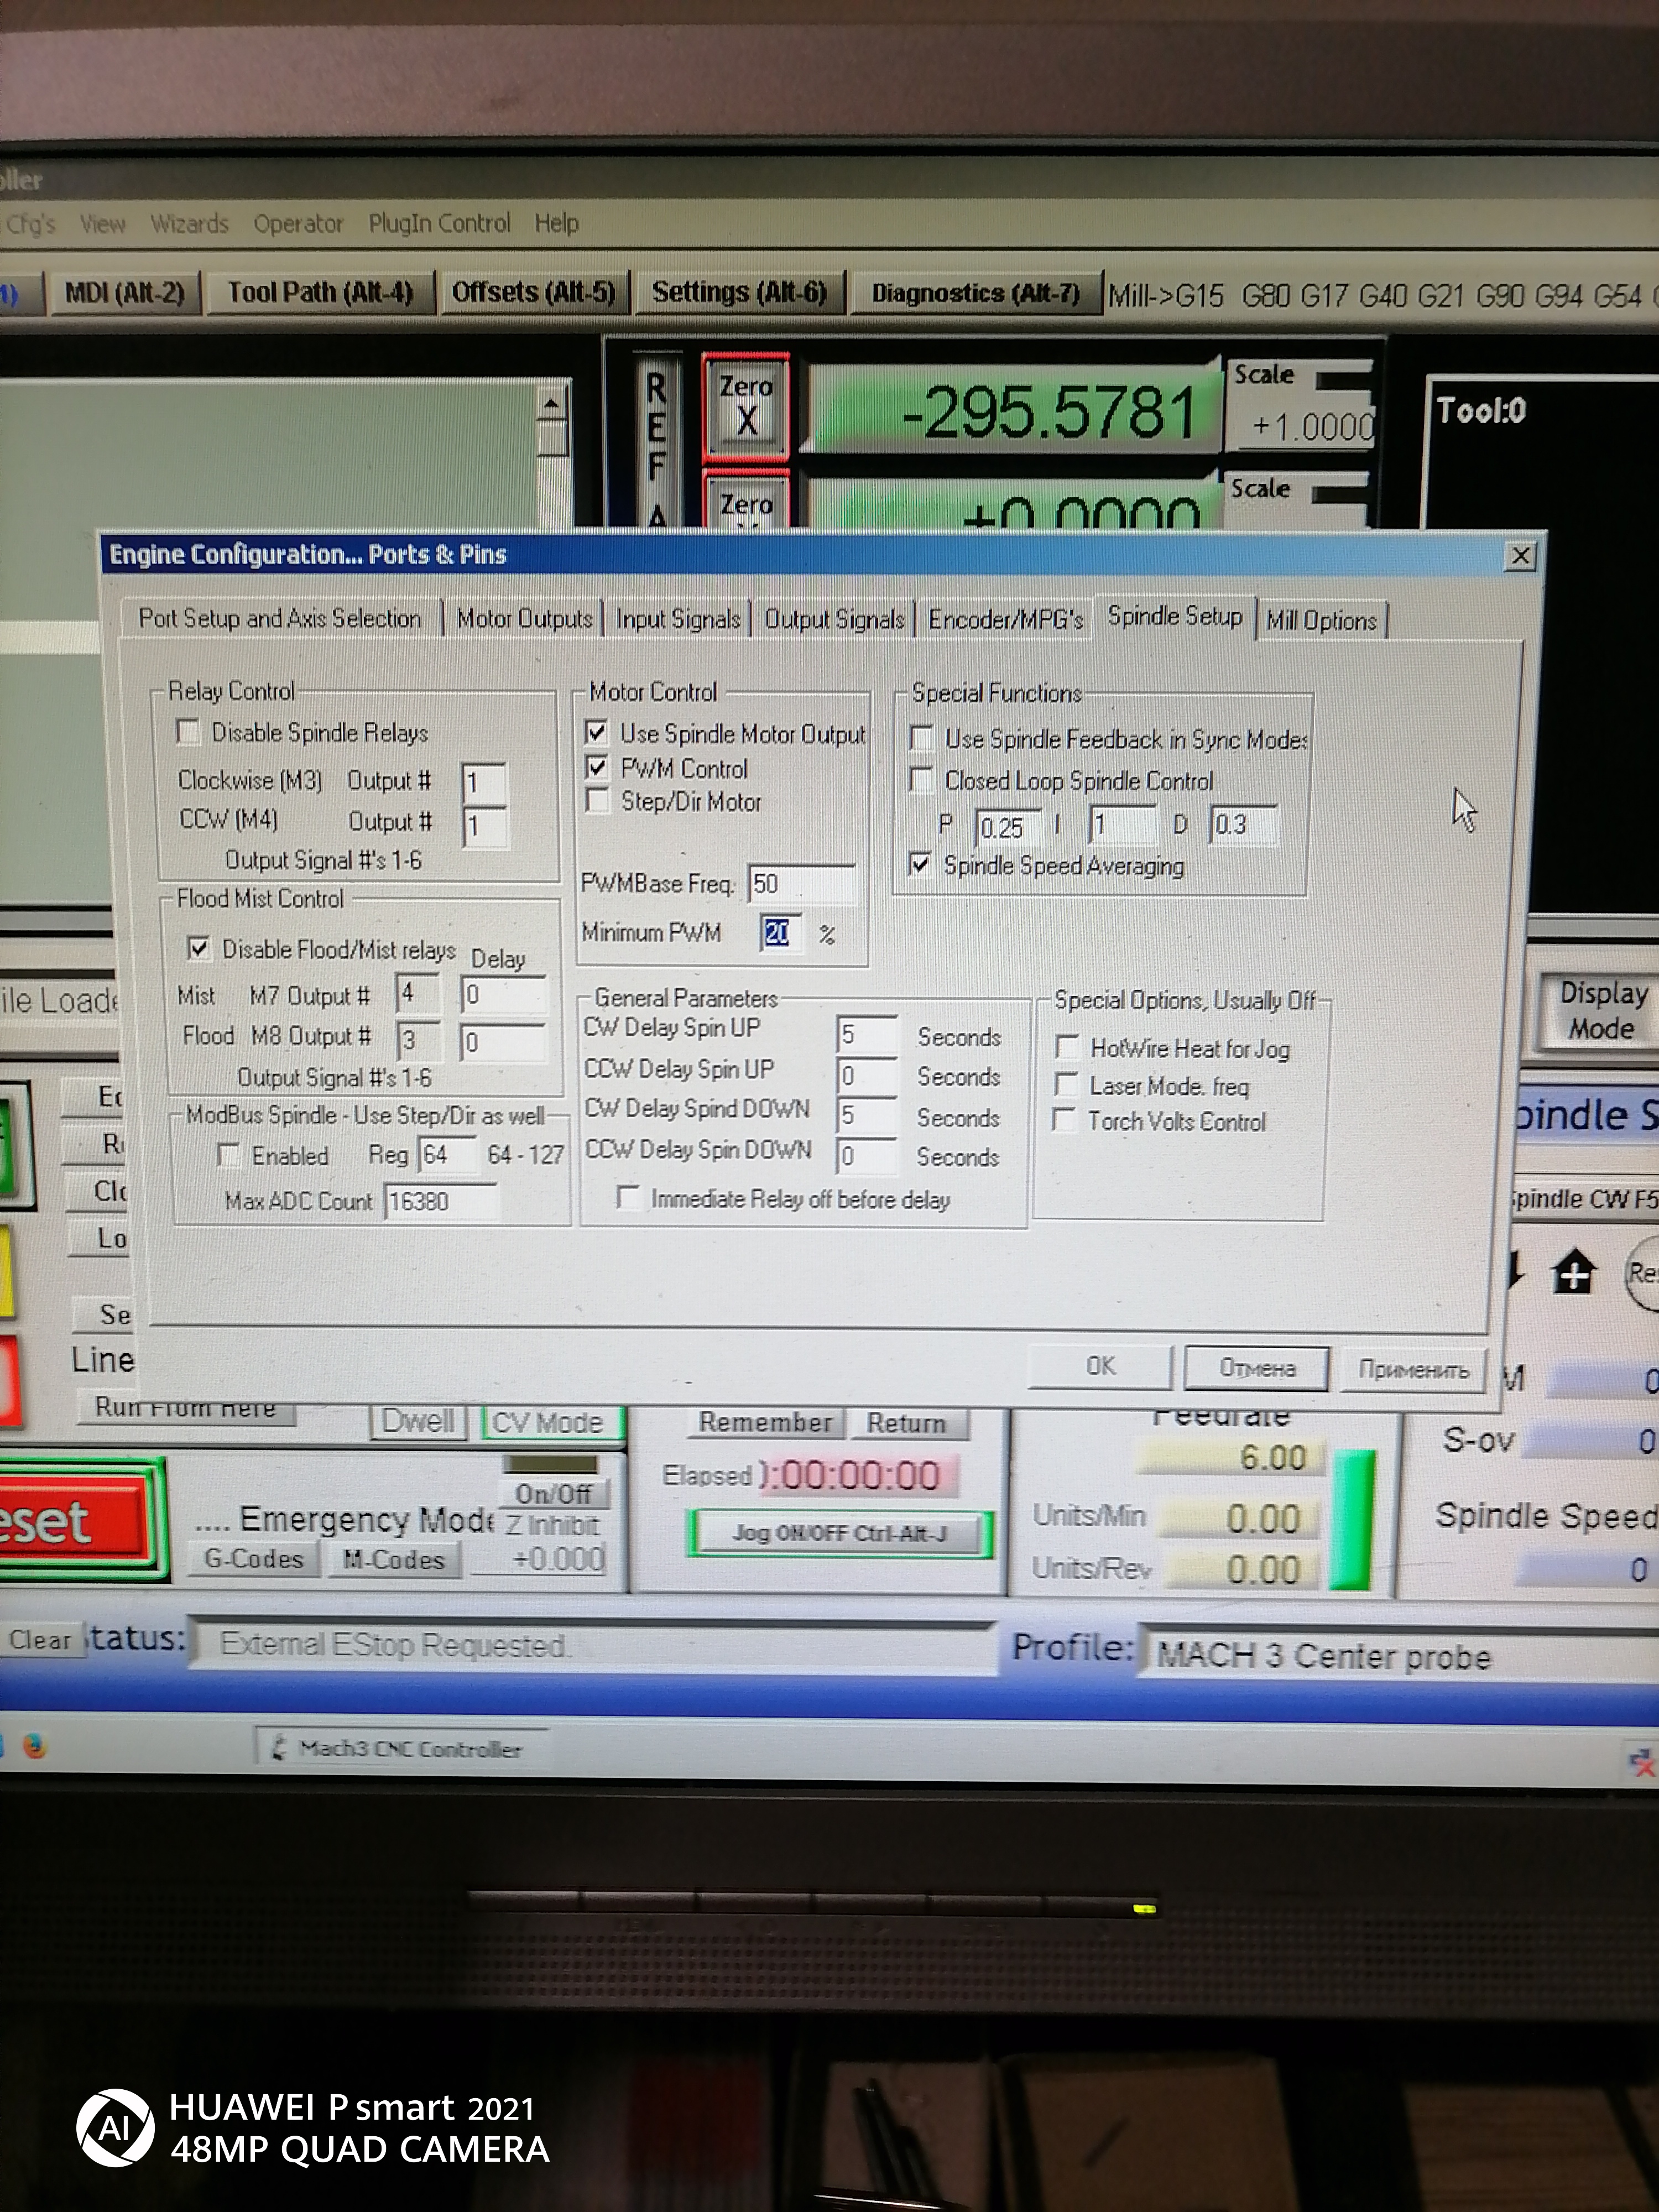Switch to Offsets (Alt-5) screen
This screenshot has width=1659, height=2212.
pyautogui.click(x=533, y=292)
